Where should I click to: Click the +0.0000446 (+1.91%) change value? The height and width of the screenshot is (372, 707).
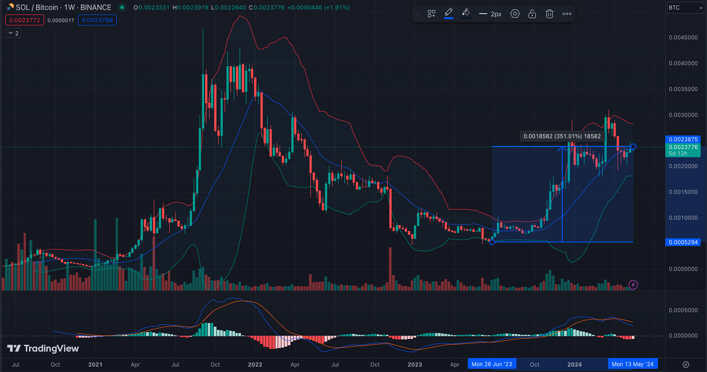tap(319, 8)
